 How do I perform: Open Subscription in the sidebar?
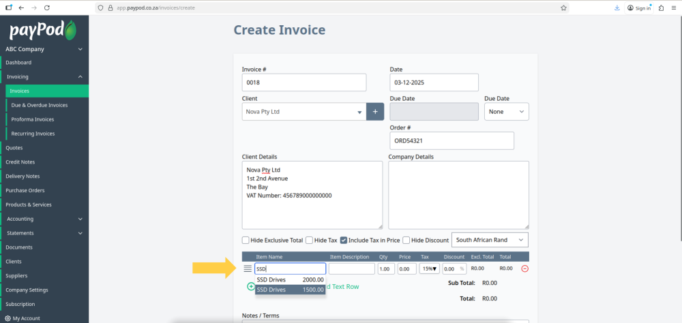[20, 305]
